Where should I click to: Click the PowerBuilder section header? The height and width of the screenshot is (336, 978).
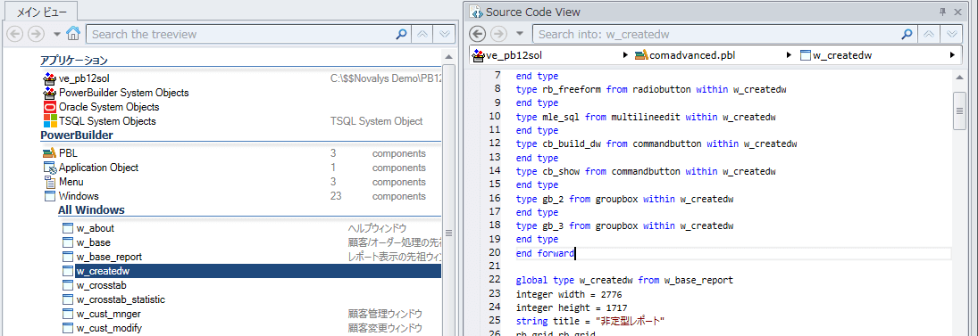tap(76, 135)
